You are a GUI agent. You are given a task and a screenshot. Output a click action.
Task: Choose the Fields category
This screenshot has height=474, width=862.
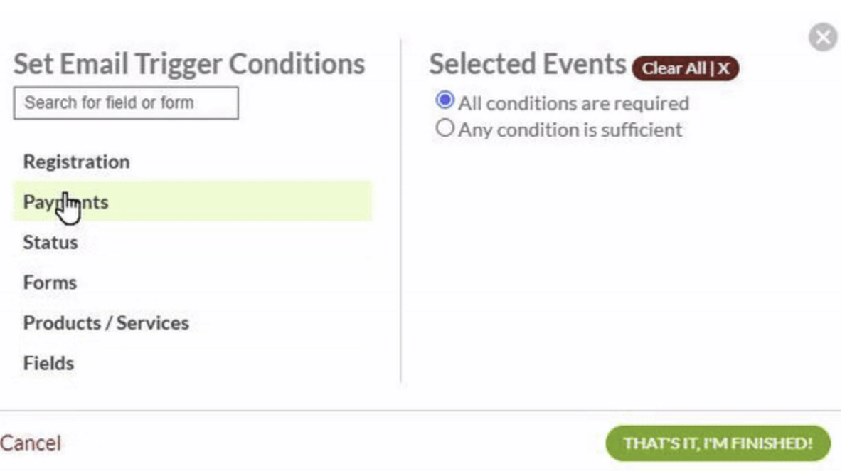pyautogui.click(x=48, y=363)
